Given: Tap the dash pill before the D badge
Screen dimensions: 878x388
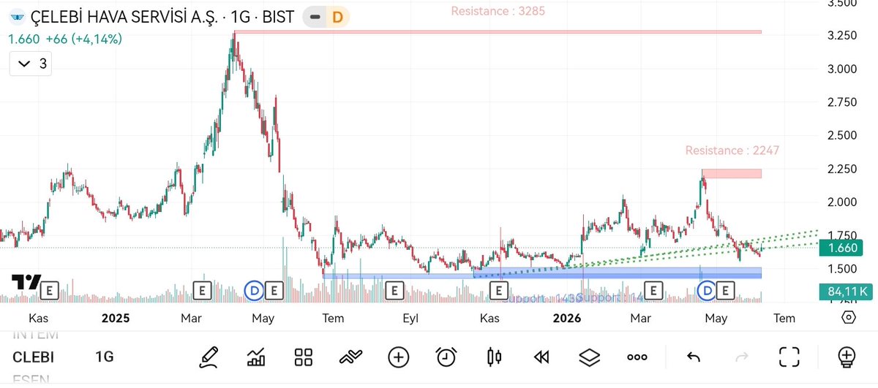Looking at the screenshot, I should point(315,17).
